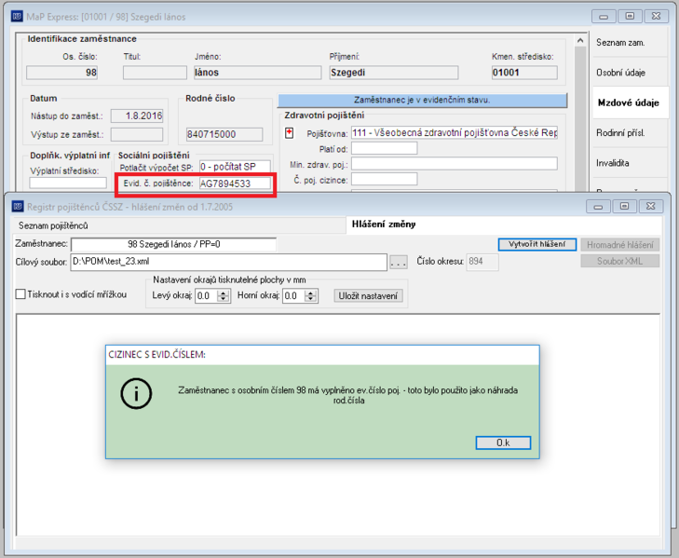Click the red cross insurance icon

pos(290,133)
